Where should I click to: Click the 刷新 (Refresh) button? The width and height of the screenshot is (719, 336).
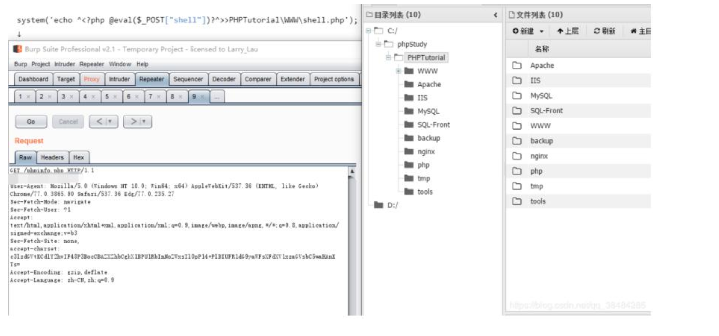tap(605, 31)
